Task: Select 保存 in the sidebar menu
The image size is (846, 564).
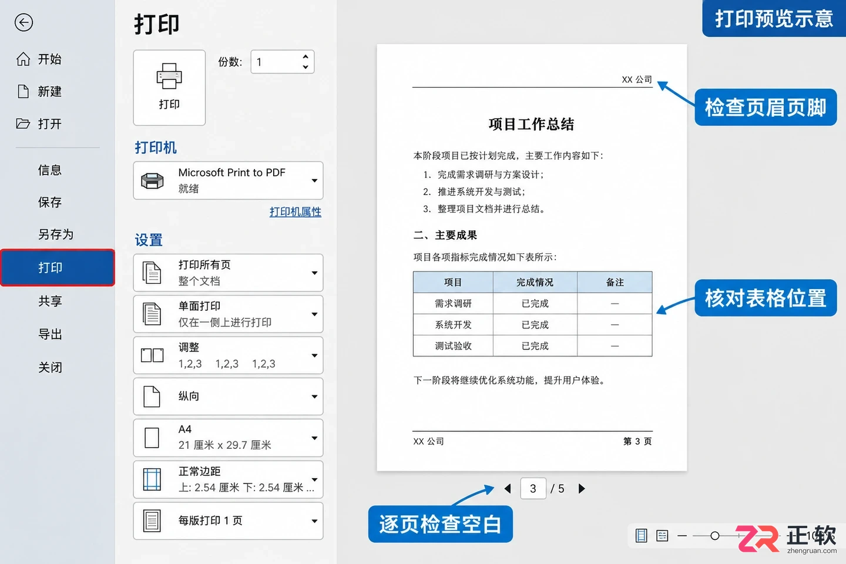Action: tap(50, 202)
